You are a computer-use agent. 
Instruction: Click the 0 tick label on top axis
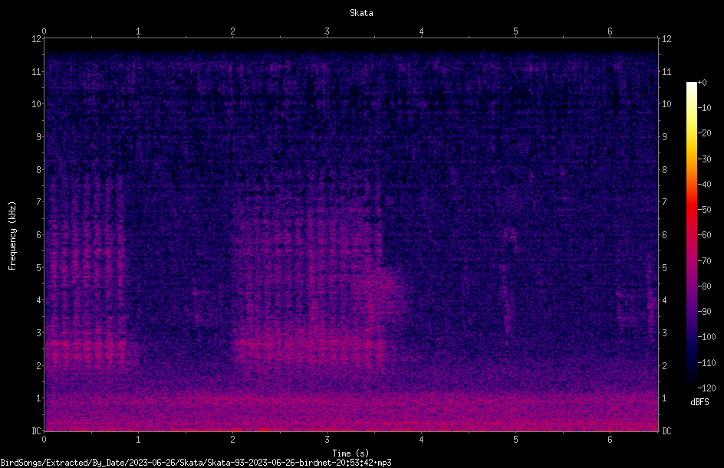(44, 31)
